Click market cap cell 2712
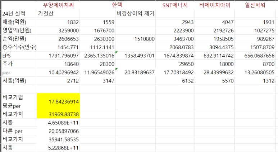 58,81
